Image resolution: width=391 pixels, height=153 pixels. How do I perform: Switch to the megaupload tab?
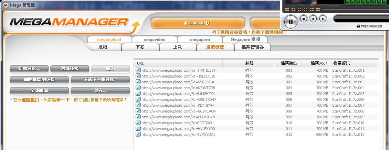click(109, 39)
